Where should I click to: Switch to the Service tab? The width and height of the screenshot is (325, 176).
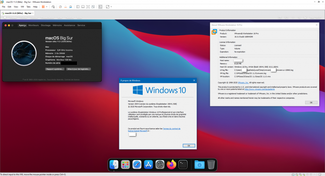point(81,25)
